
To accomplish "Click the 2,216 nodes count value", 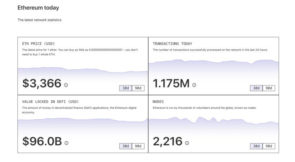I will click(167, 141).
